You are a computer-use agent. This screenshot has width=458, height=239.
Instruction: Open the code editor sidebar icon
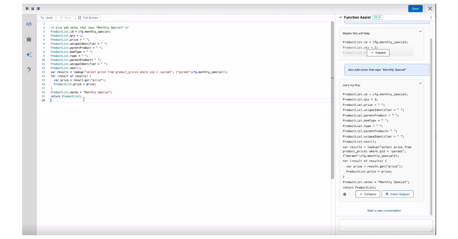29,24
